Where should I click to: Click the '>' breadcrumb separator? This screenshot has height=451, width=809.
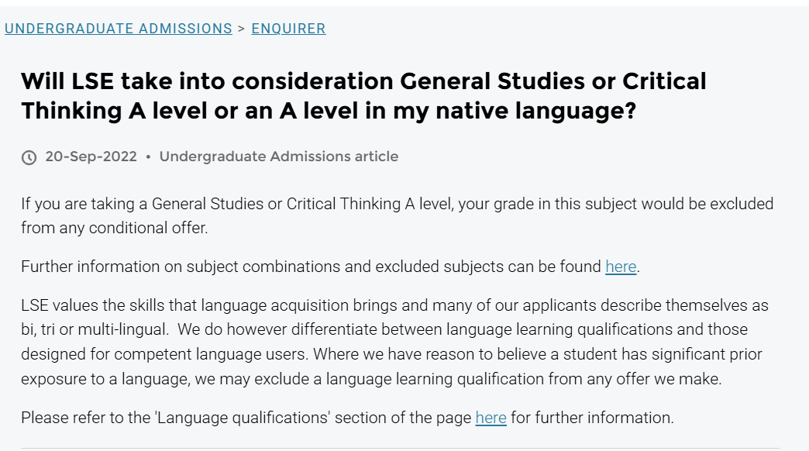(x=242, y=28)
